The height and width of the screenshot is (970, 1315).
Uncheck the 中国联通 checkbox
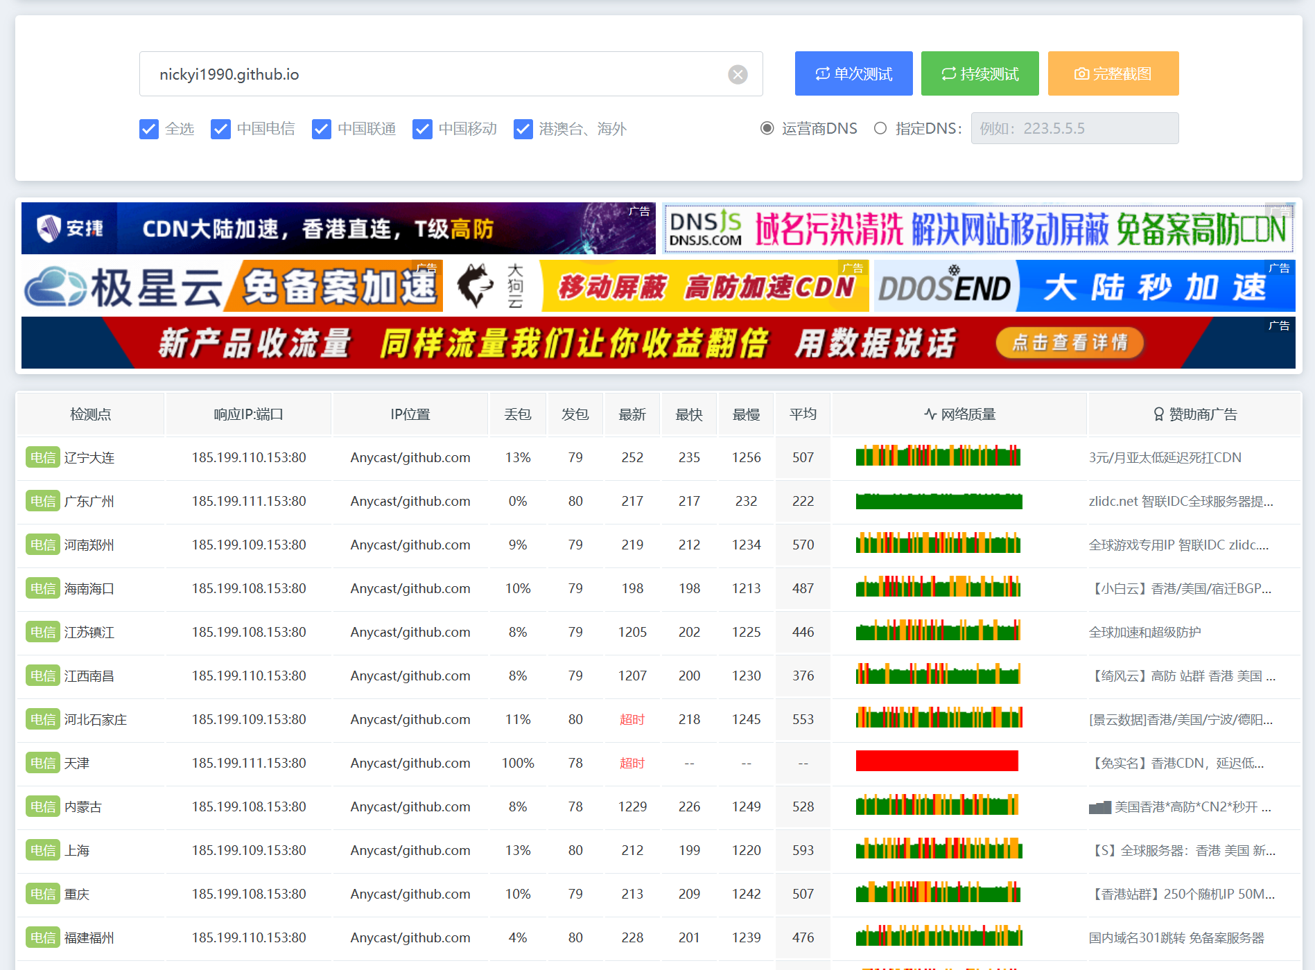pos(321,129)
